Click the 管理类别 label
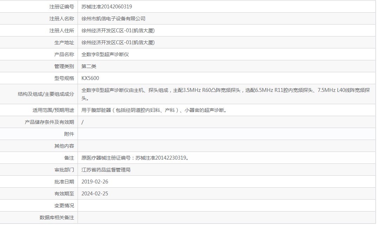The width and height of the screenshot is (377, 228). click(x=64, y=66)
